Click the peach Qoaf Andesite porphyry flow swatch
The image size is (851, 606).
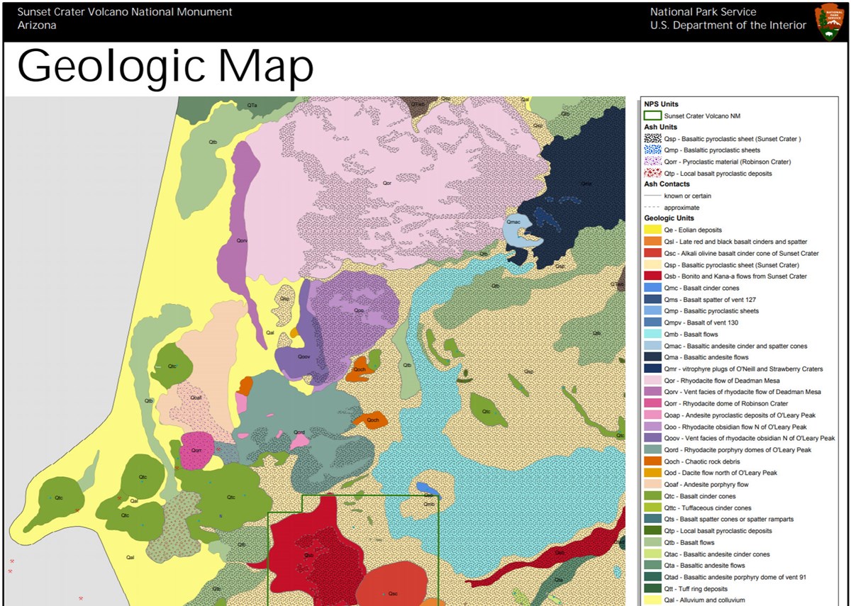click(x=652, y=485)
